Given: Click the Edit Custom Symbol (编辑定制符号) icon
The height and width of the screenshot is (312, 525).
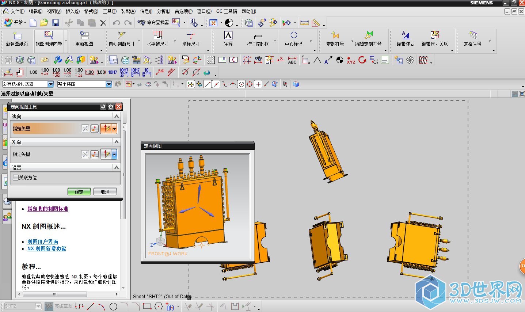Looking at the screenshot, I should 368,35.
